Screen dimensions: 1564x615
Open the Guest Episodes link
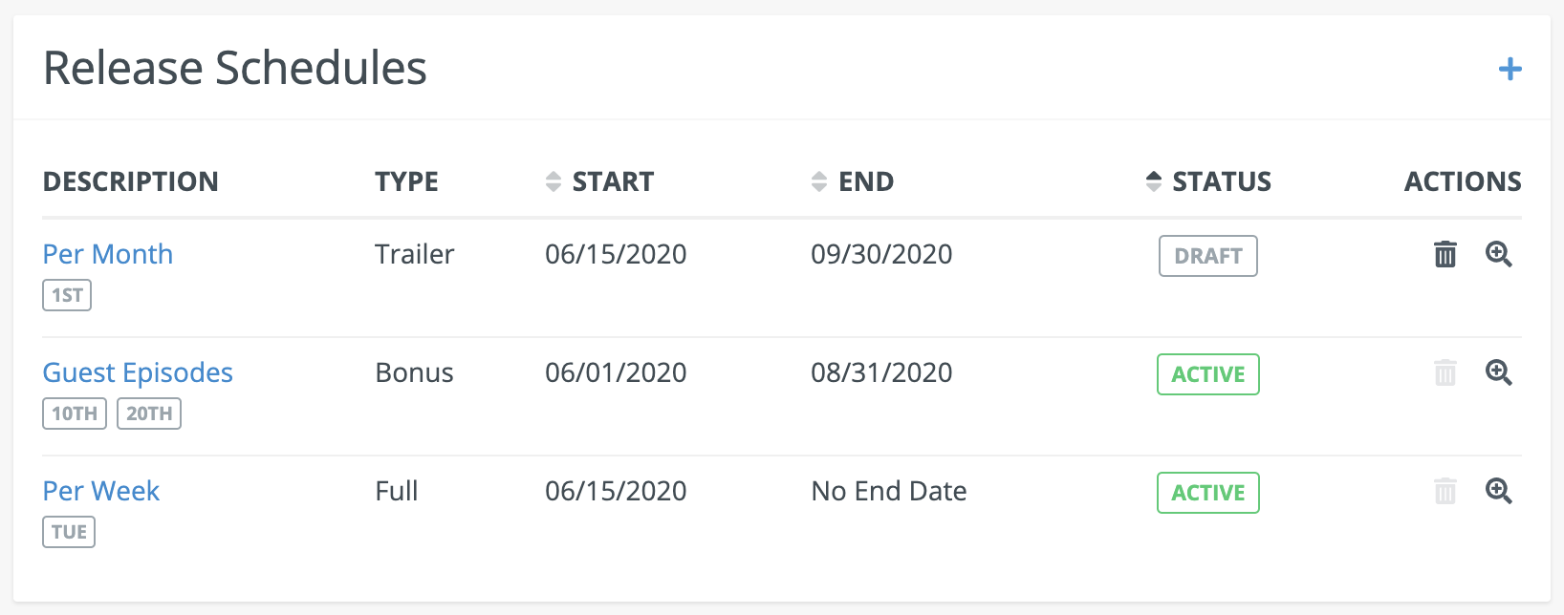138,372
